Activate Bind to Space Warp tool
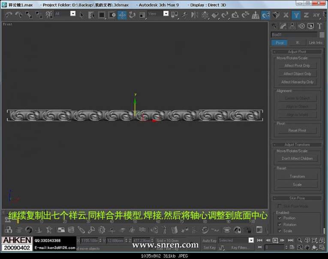 tap(49, 15)
